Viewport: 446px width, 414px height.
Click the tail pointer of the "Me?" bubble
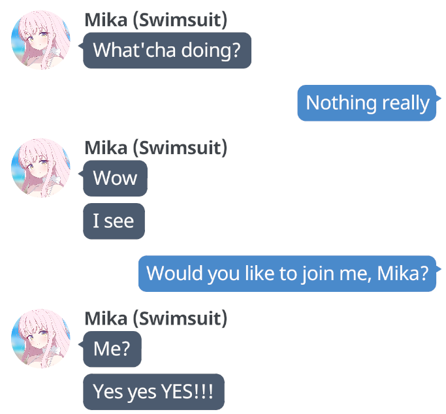(x=81, y=344)
